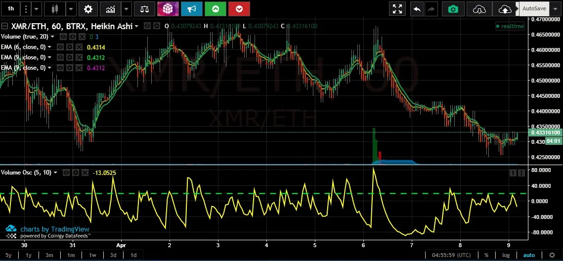This screenshot has height=261, width=563.
Task: Open the indicators template dropdown arrow
Action: pos(127,9)
